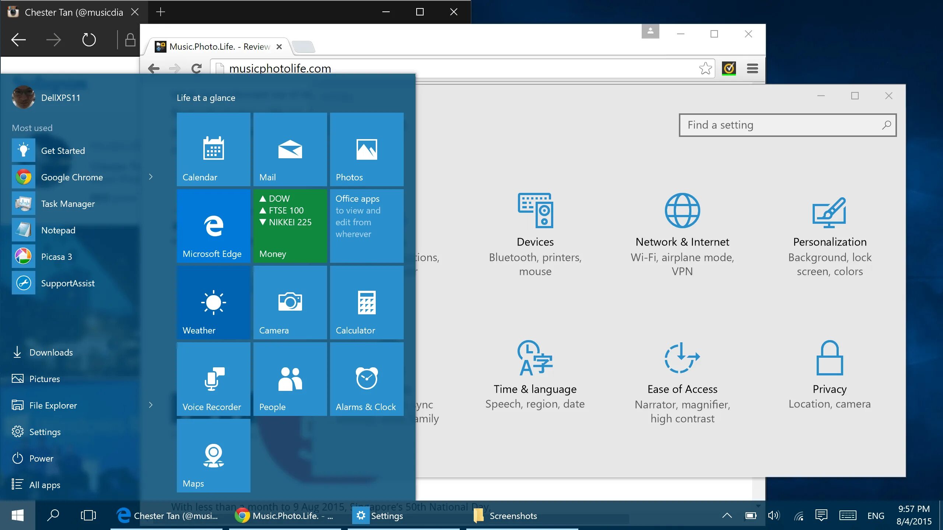
Task: Open Personalization settings
Action: click(830, 236)
